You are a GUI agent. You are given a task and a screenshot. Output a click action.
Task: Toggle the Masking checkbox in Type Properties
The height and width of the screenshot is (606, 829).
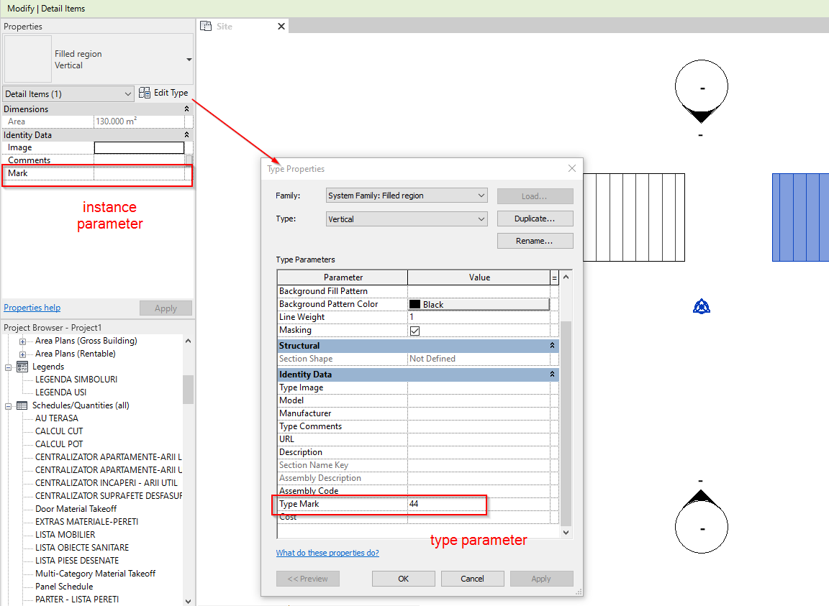pos(416,329)
